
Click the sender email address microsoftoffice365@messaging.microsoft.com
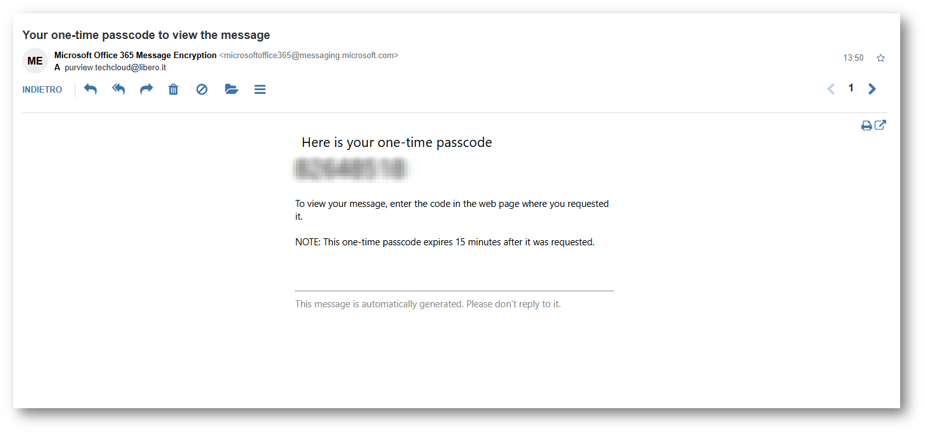[x=309, y=56]
